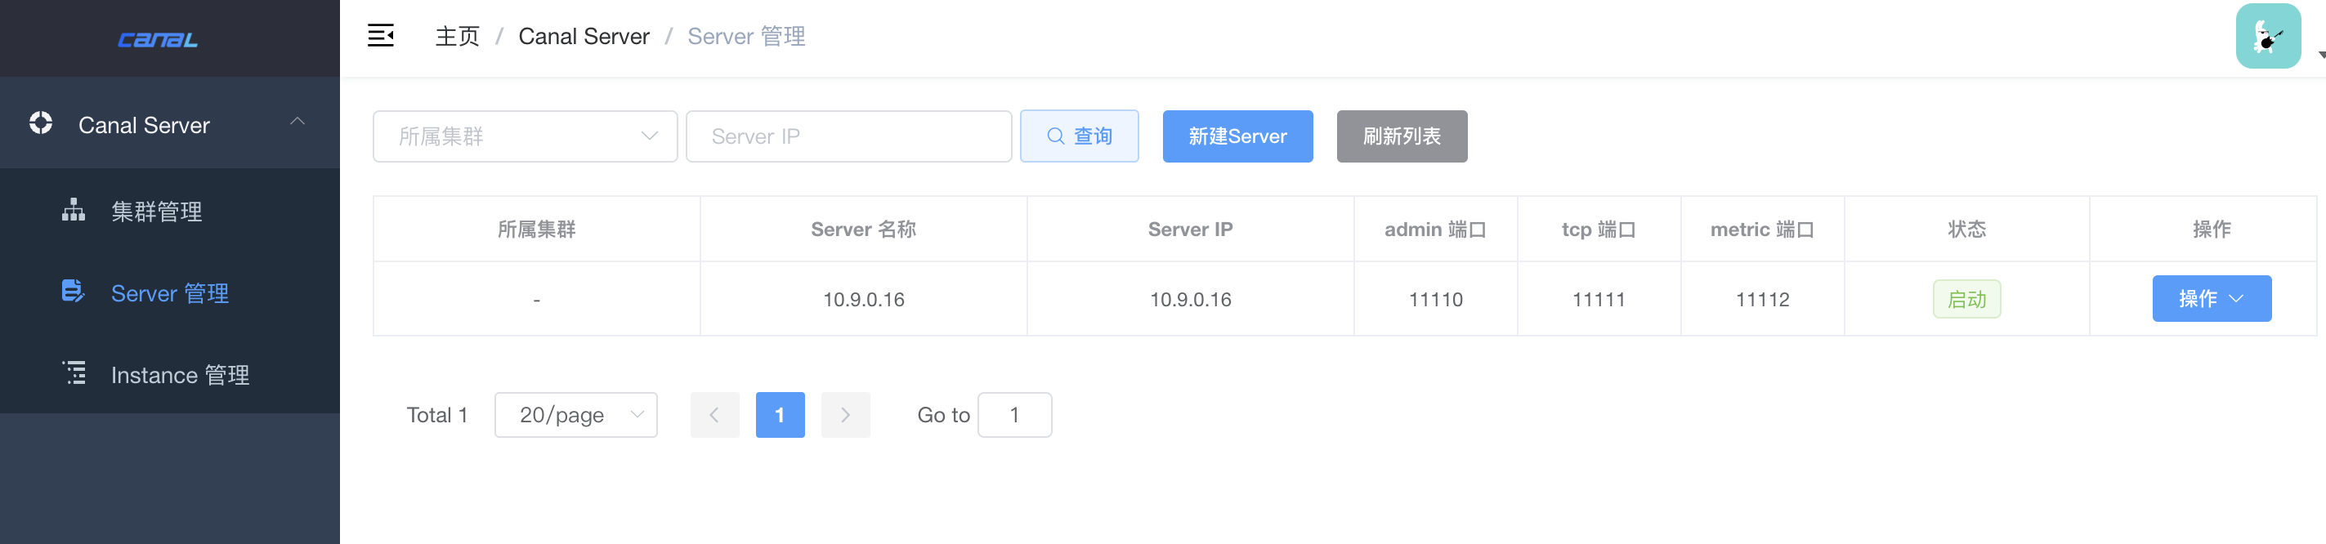Click the Canal Server lifebuoy icon
The width and height of the screenshot is (2326, 544).
pos(41,123)
